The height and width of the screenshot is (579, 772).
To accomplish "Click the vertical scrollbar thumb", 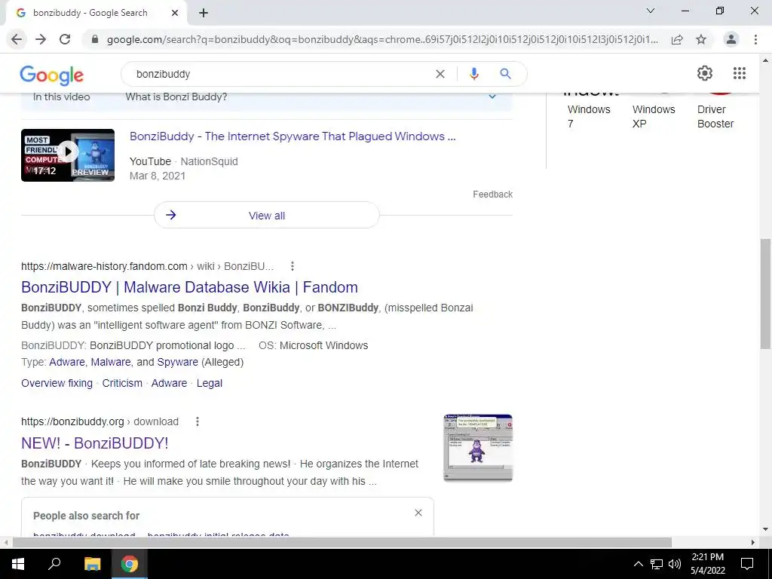I will point(765,293).
